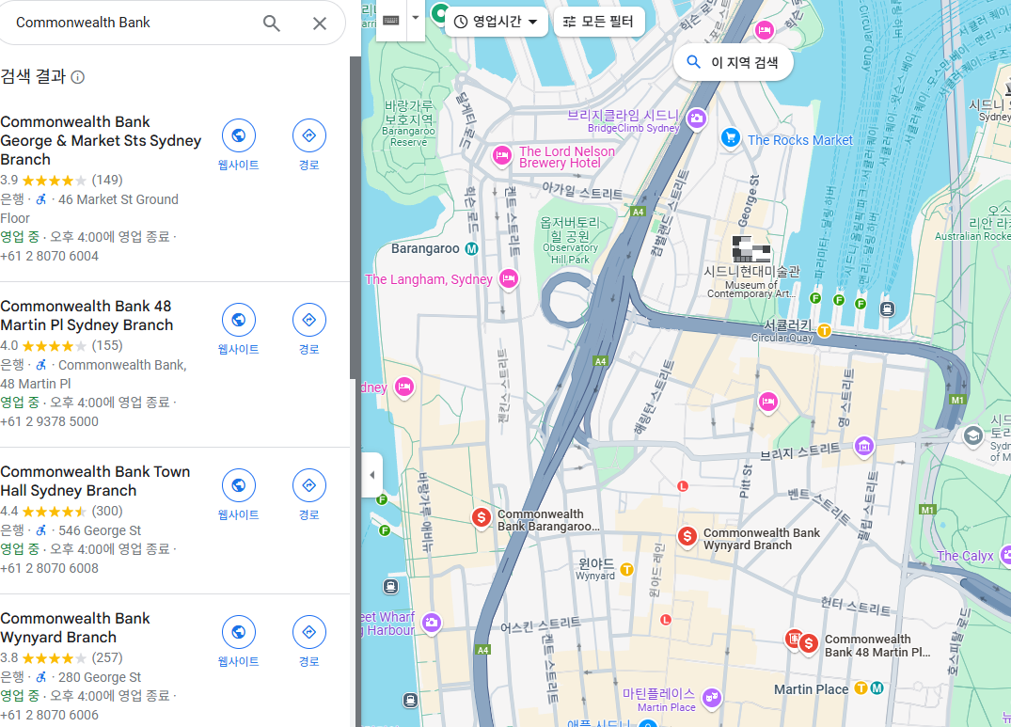
Task: Open the 모든 필터 all filters button
Action: (598, 22)
